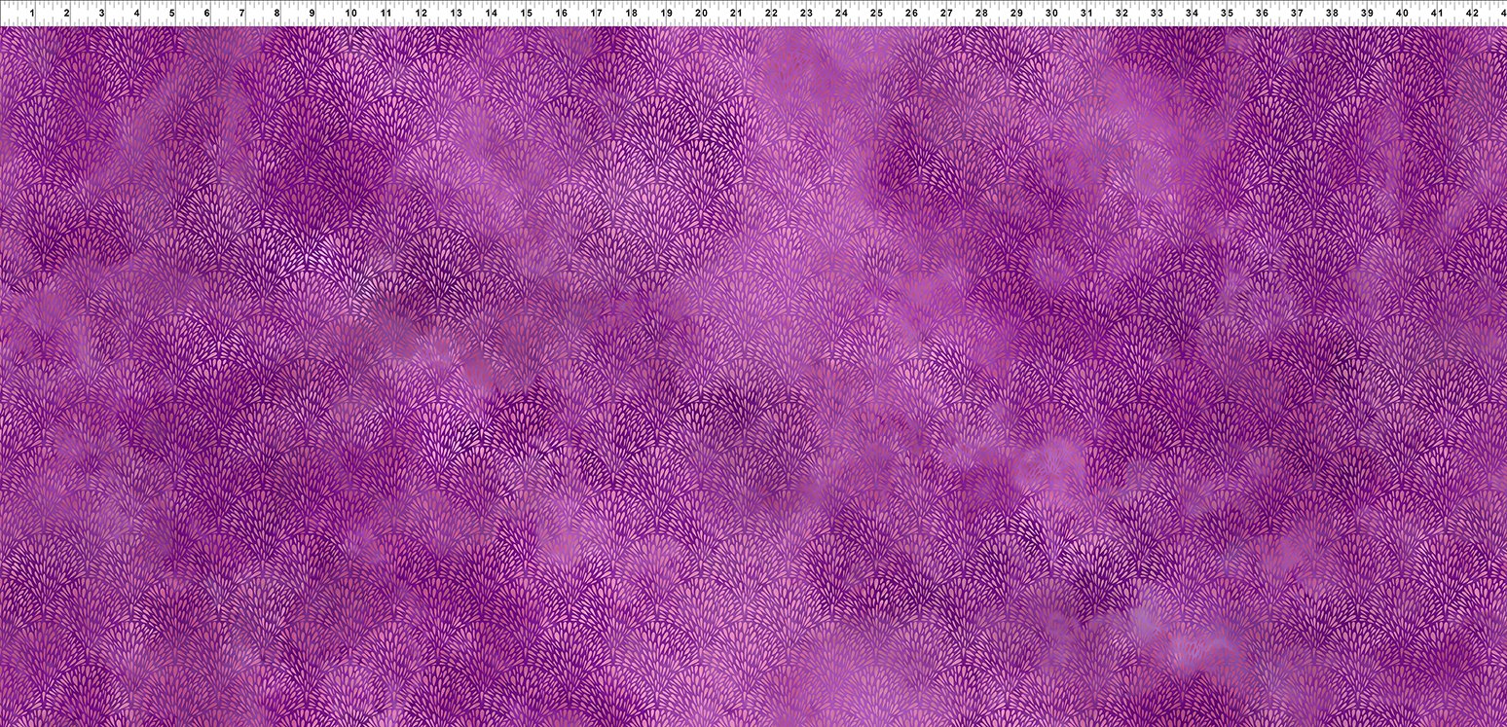Viewport: 1507px width, 727px height.
Task: Click the 28 inch ruler label
Action: tap(981, 14)
